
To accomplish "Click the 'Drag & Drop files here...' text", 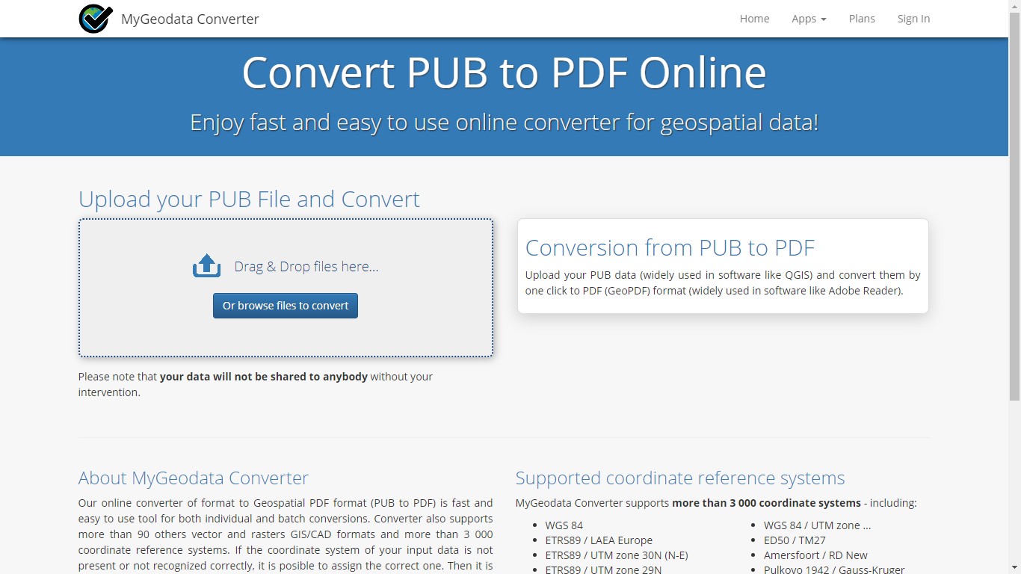I will point(306,266).
